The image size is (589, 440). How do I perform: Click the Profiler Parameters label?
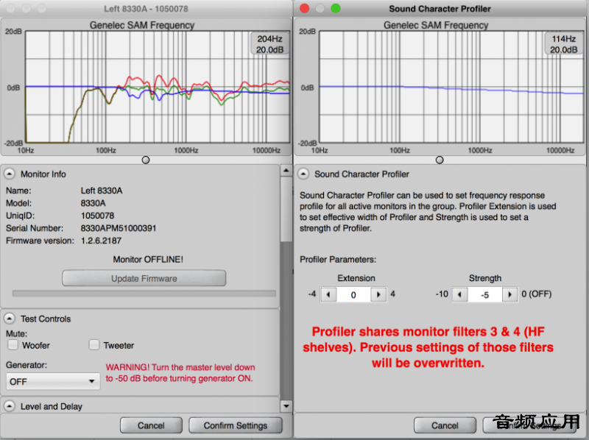click(x=338, y=260)
